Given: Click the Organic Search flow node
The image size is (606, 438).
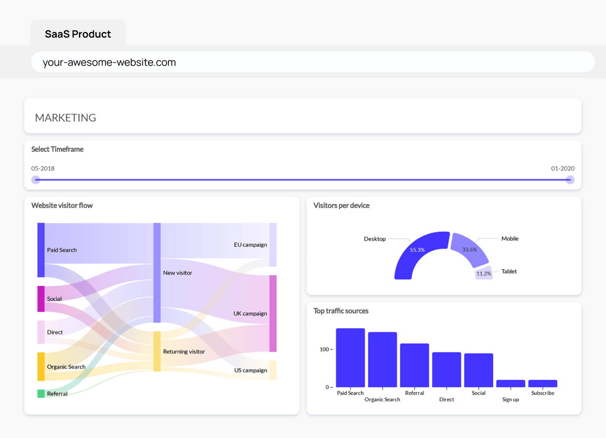Looking at the screenshot, I should pos(39,367).
